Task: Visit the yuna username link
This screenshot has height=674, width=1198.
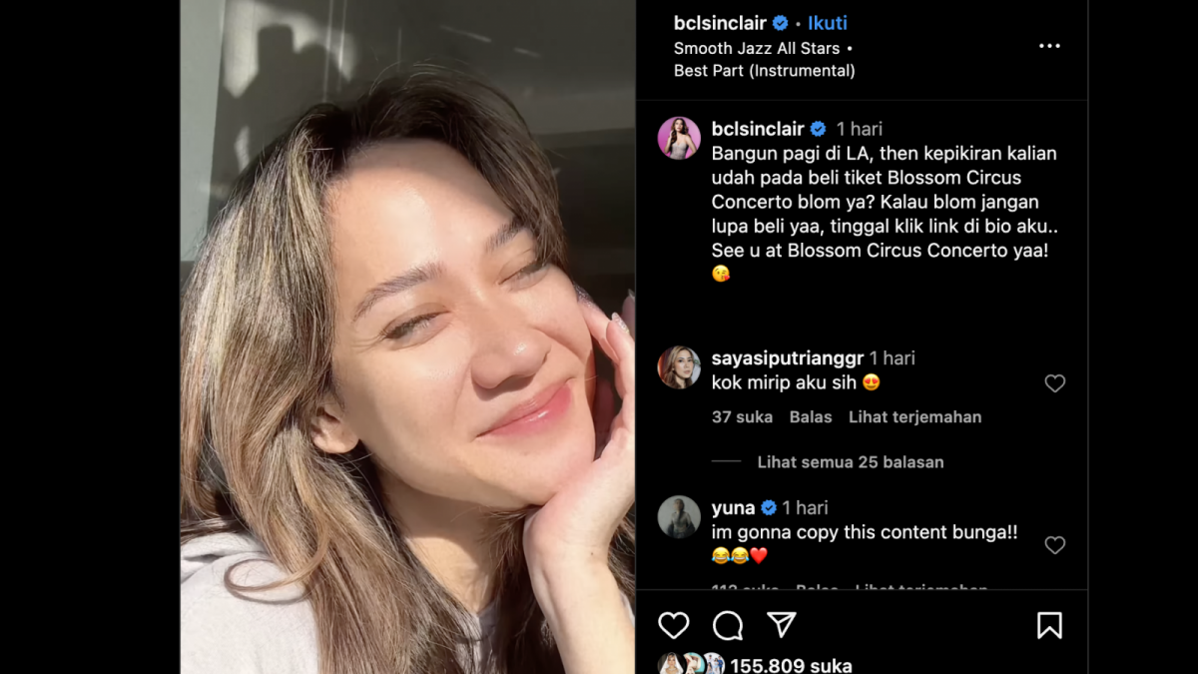Action: coord(733,508)
